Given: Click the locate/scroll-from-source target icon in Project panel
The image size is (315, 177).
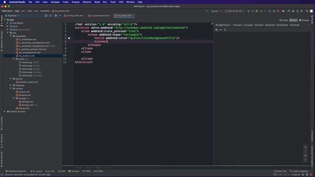Looking at the screenshot, I should click(46, 16).
